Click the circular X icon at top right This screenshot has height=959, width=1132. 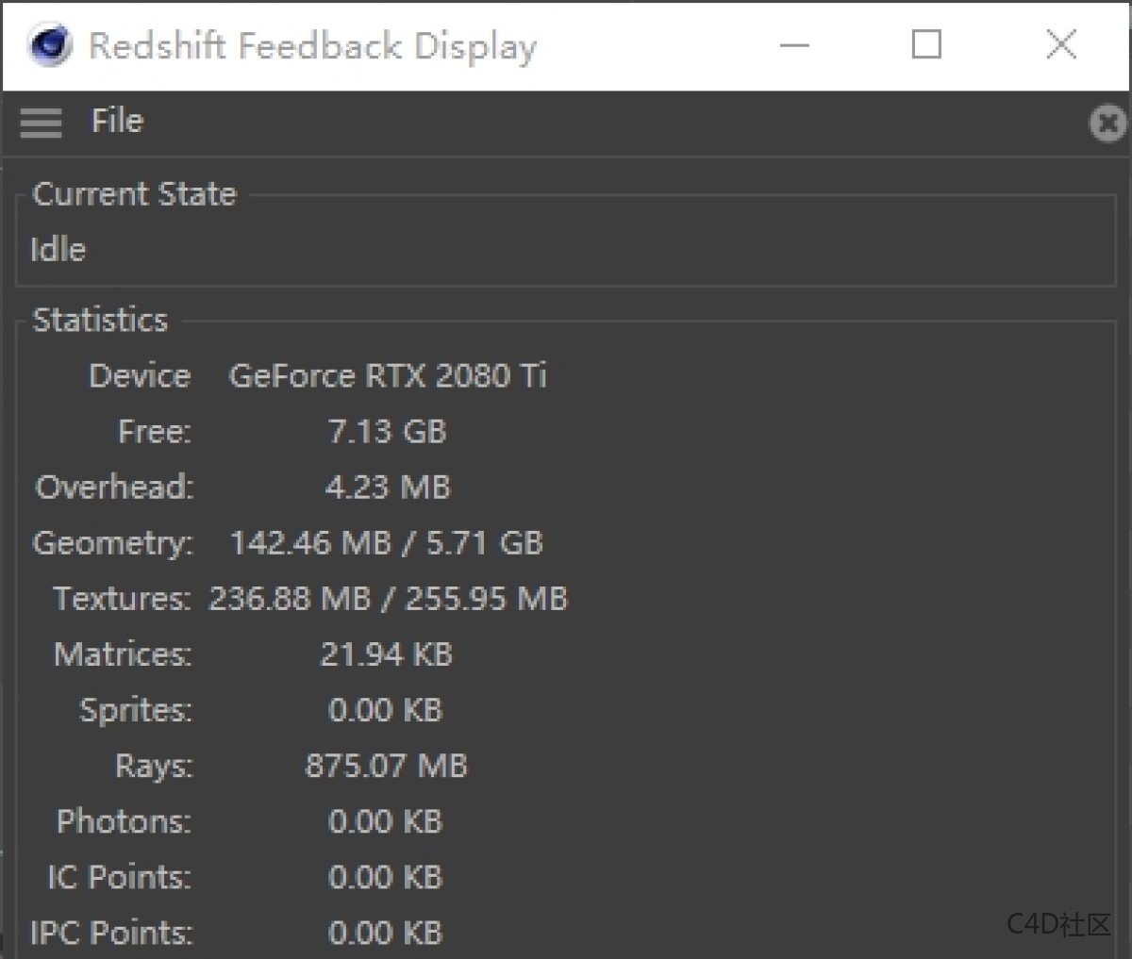point(1107,123)
